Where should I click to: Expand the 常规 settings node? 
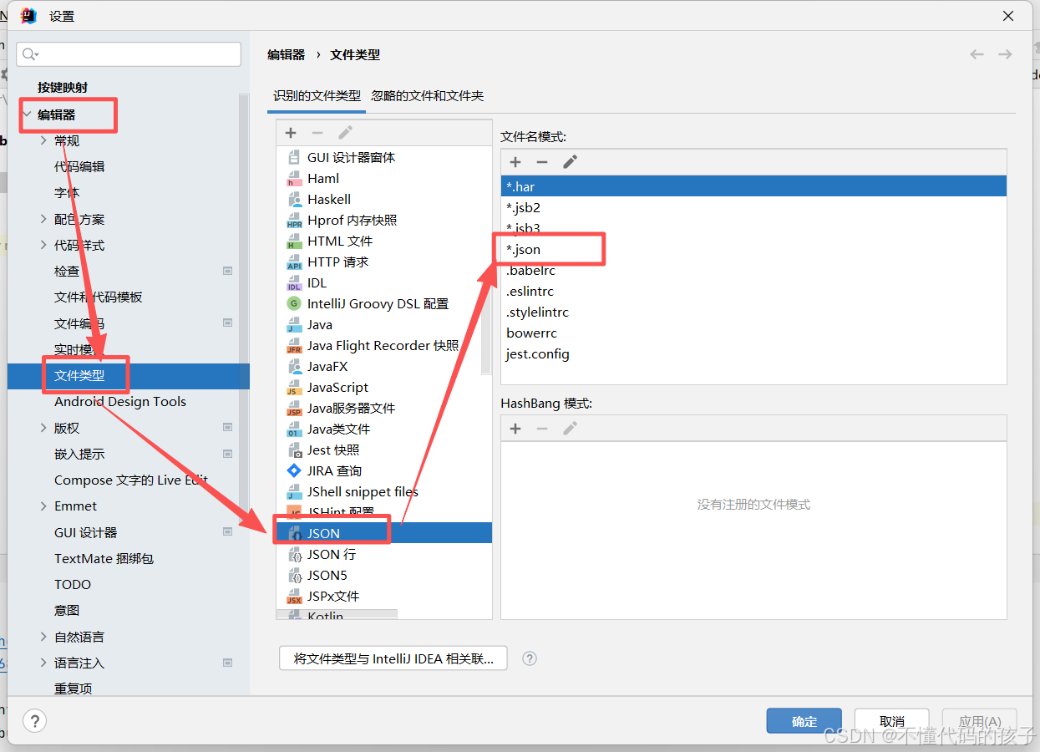coord(43,140)
